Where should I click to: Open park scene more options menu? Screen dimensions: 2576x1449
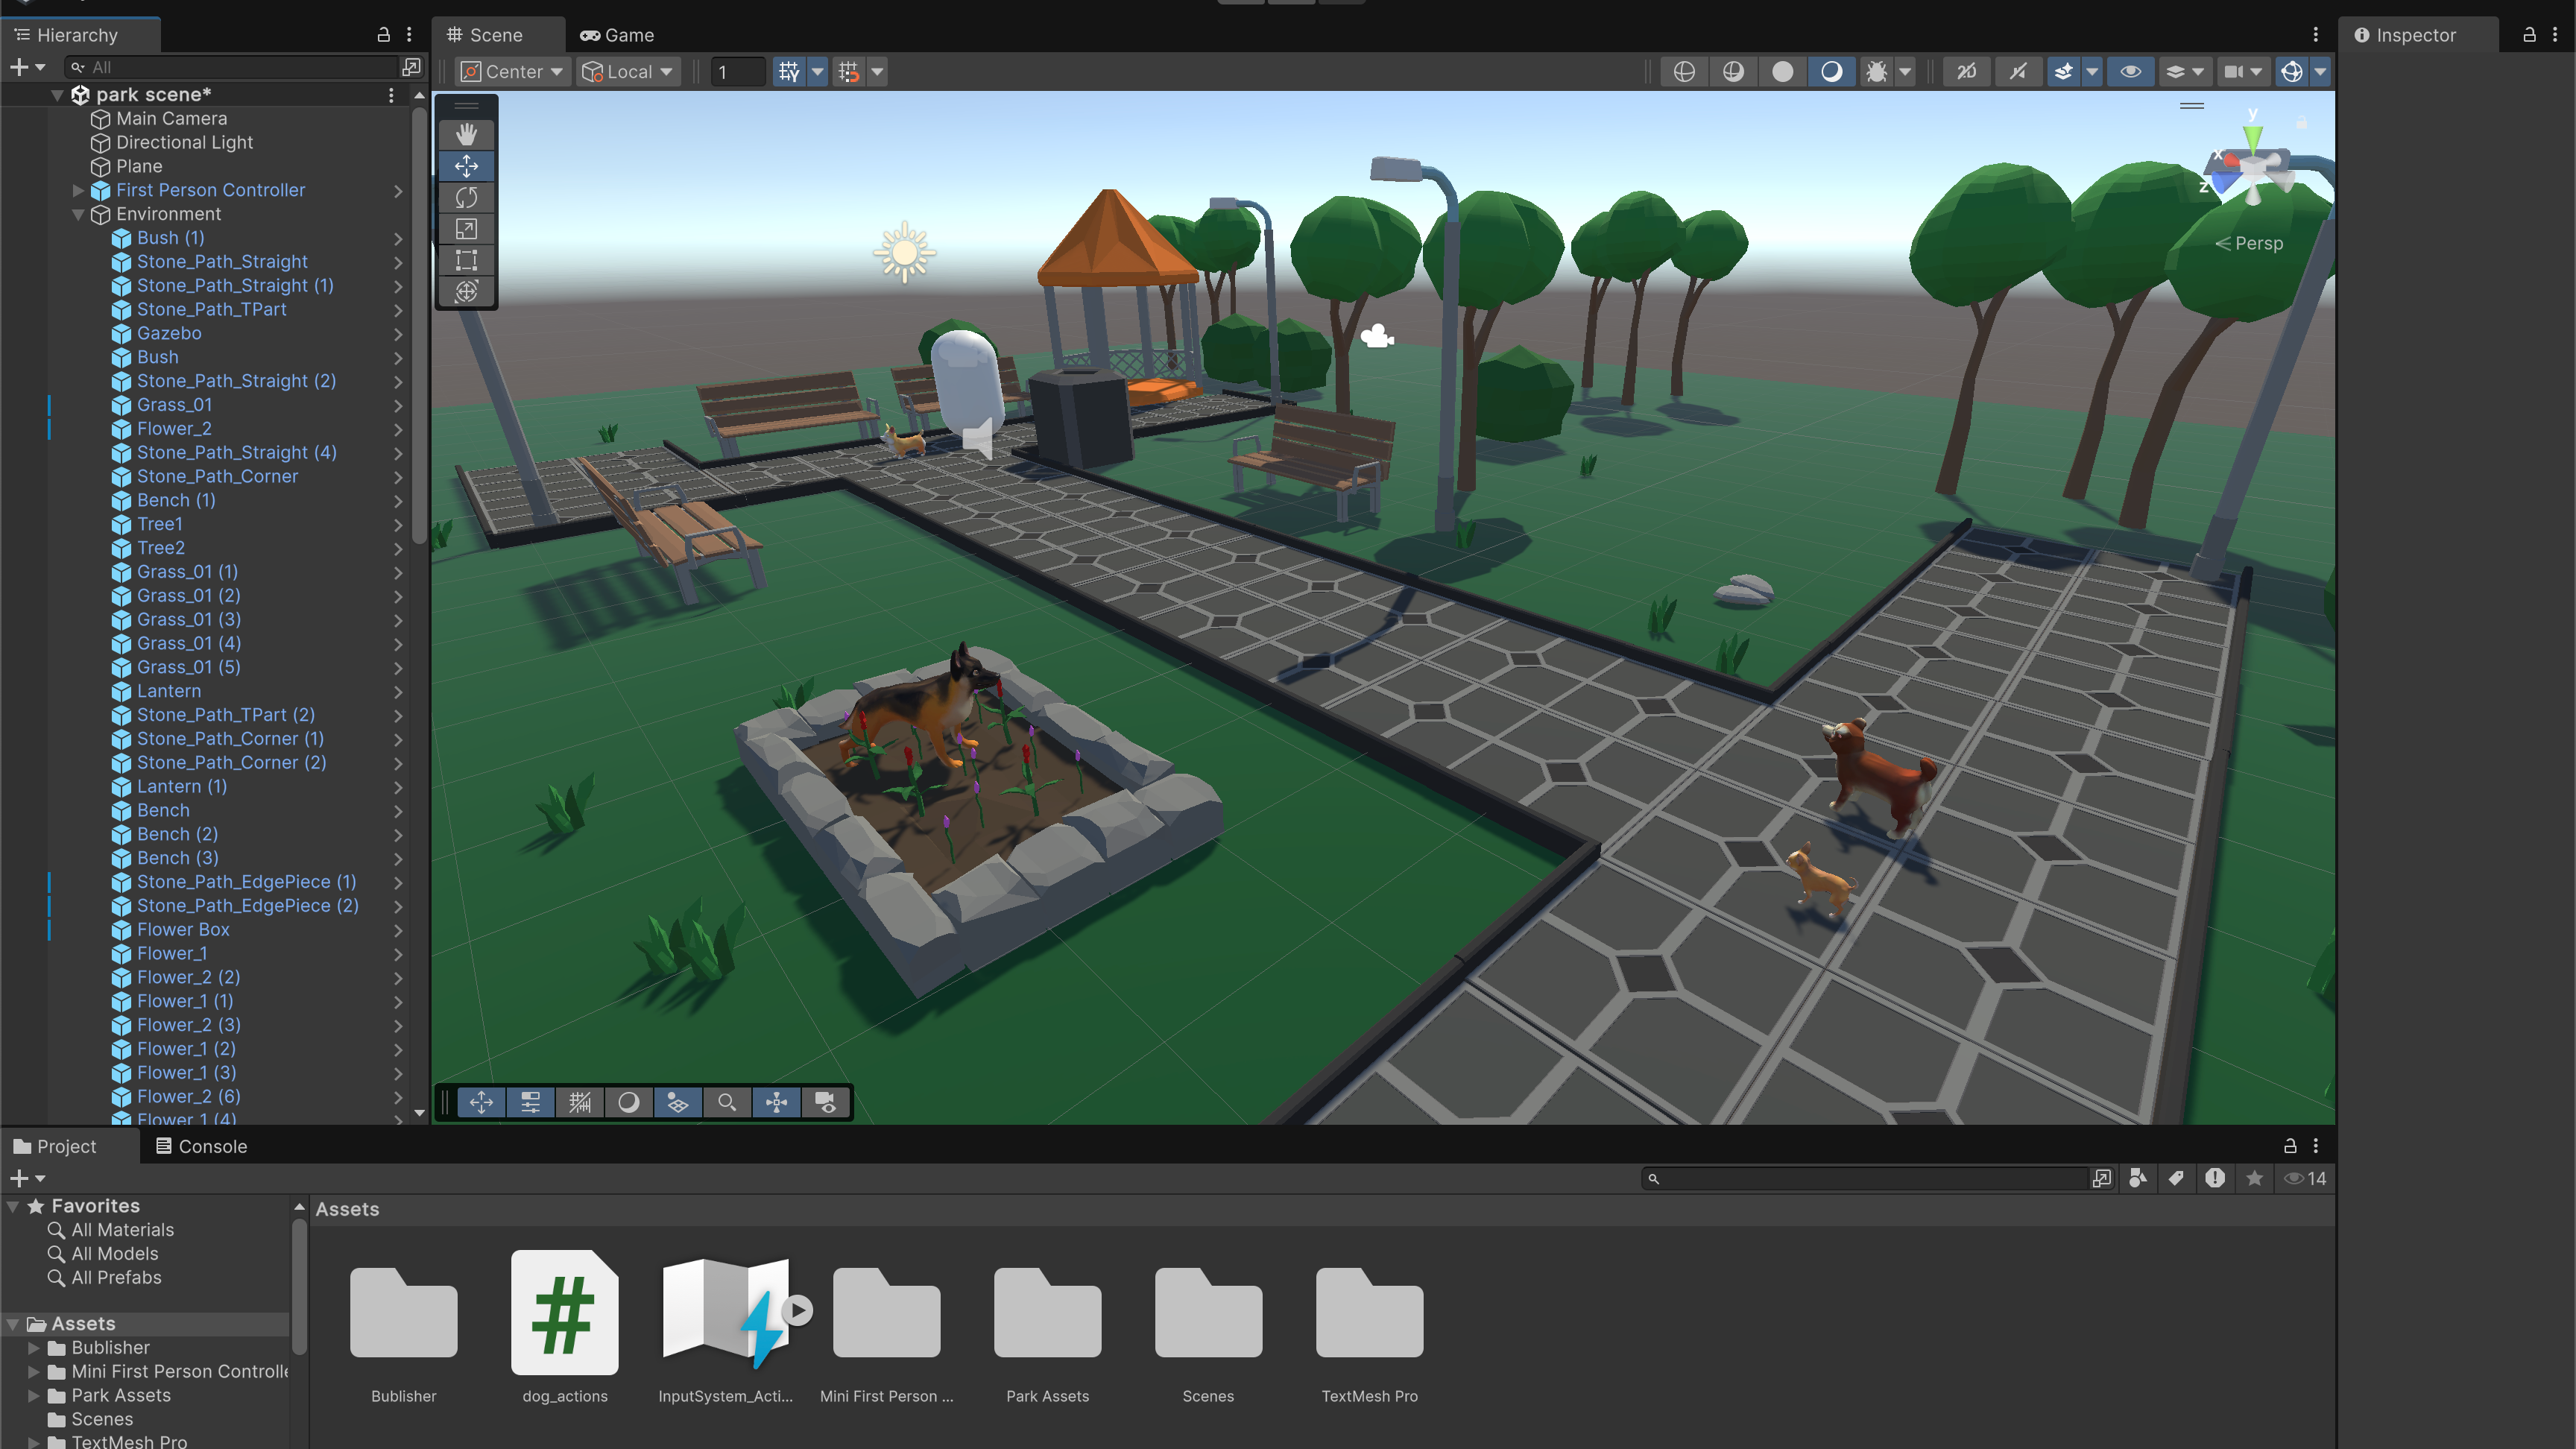(391, 95)
